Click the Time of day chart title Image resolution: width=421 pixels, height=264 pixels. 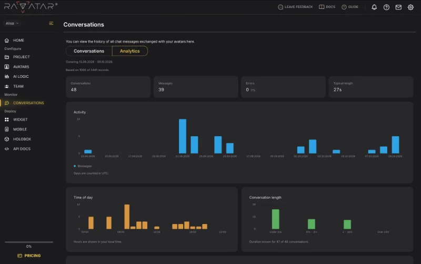tap(83, 197)
